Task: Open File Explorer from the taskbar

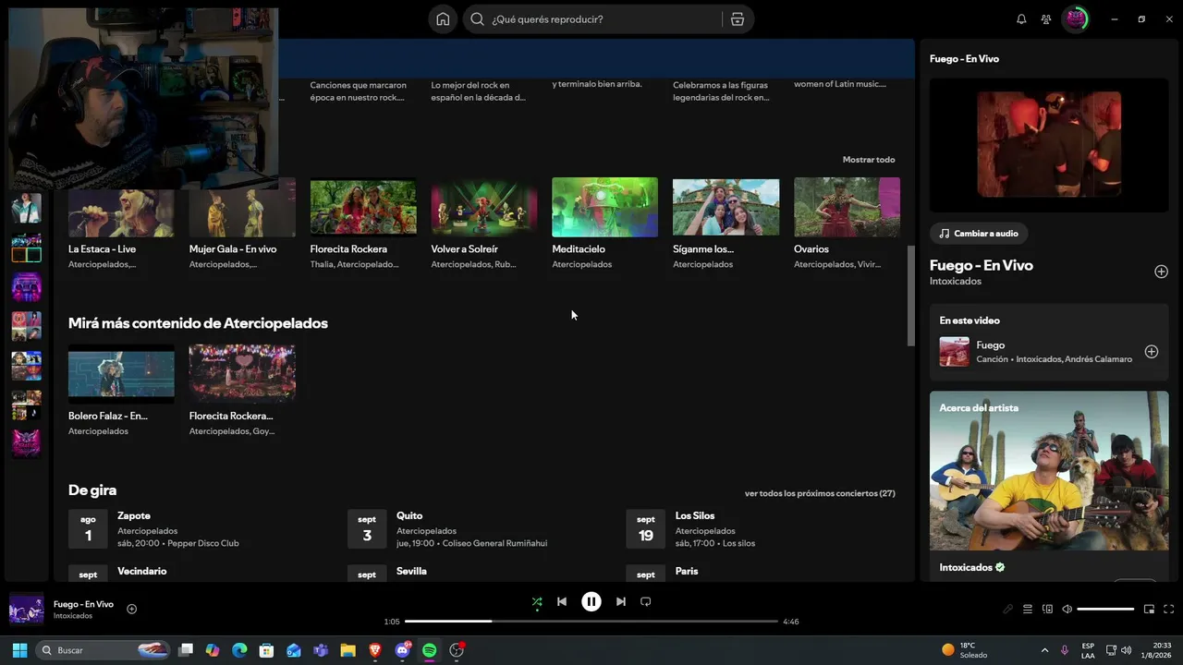Action: (348, 650)
